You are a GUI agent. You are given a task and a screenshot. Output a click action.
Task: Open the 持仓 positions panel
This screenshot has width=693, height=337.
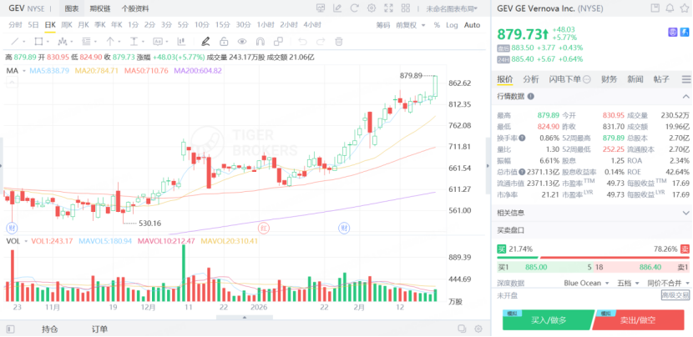coord(49,329)
